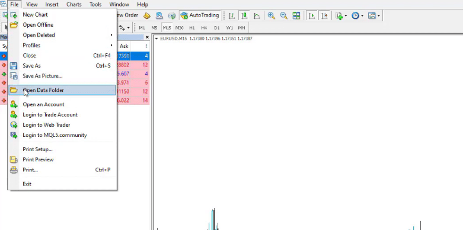
Task: Click the application icon beside File menu
Action: pos(3,4)
